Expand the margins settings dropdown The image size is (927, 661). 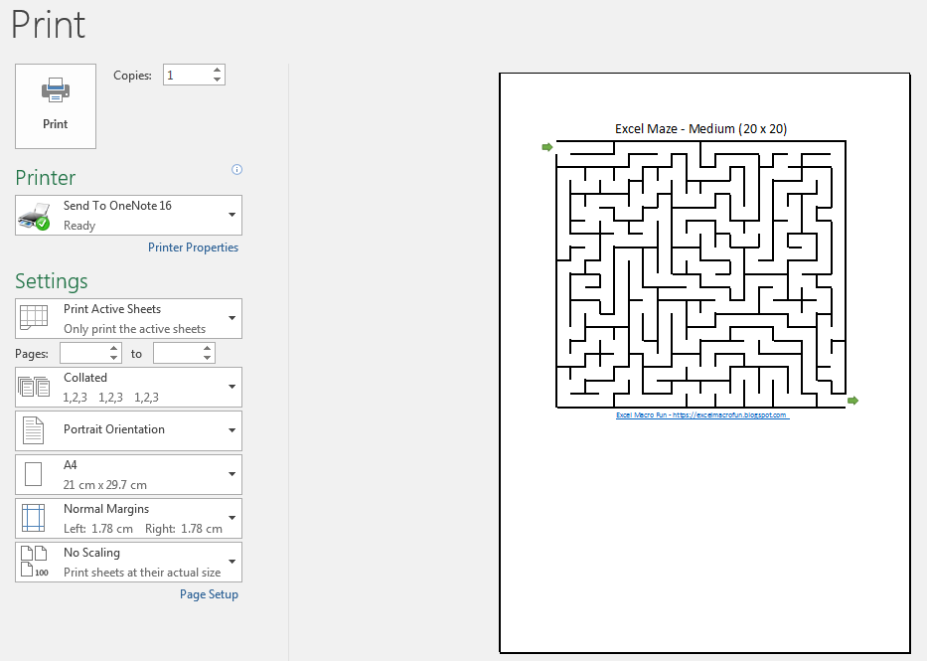coord(233,518)
